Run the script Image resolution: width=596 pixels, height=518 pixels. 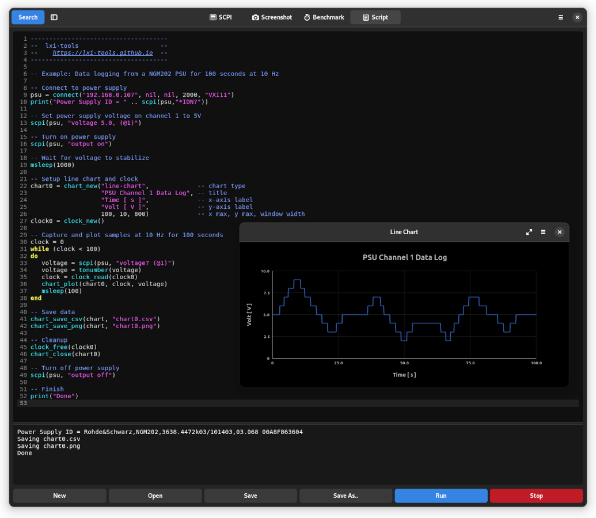[x=441, y=496]
